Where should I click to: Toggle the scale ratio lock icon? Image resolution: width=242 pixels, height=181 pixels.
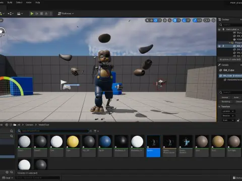238,120
